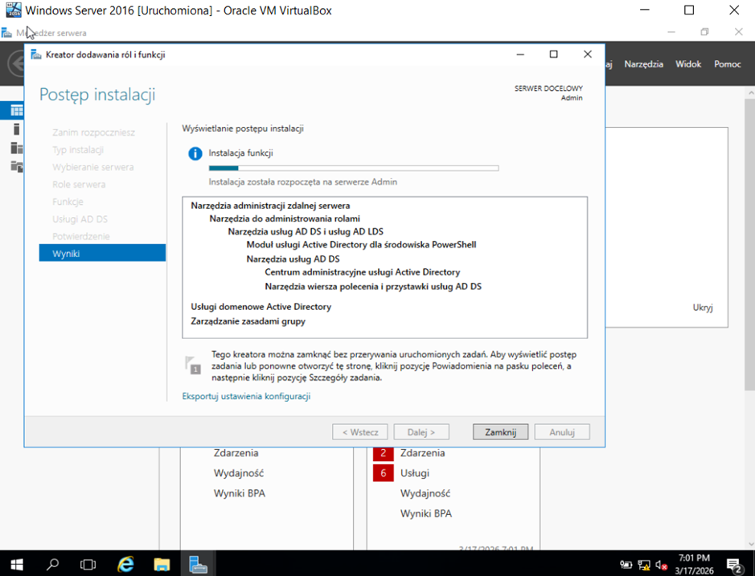Open Task View from the taskbar
The height and width of the screenshot is (576, 755).
tap(88, 564)
